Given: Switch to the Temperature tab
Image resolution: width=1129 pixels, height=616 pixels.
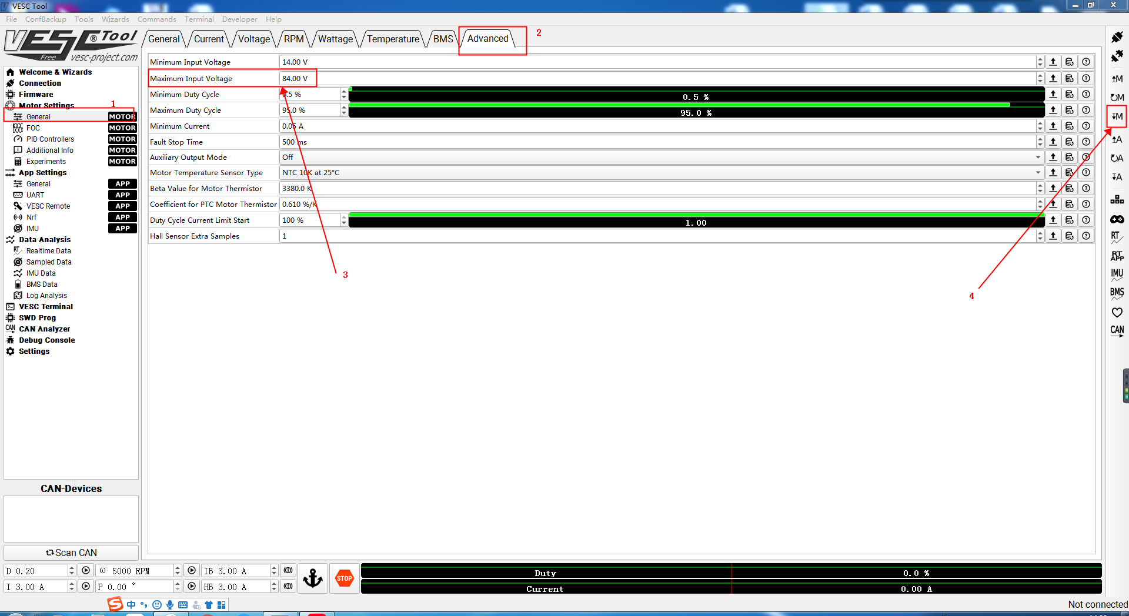Looking at the screenshot, I should tap(393, 39).
